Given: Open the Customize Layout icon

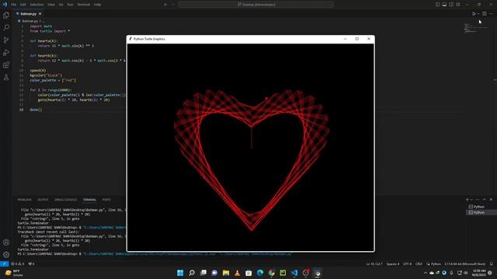Looking at the screenshot, I should tap(458, 5).
